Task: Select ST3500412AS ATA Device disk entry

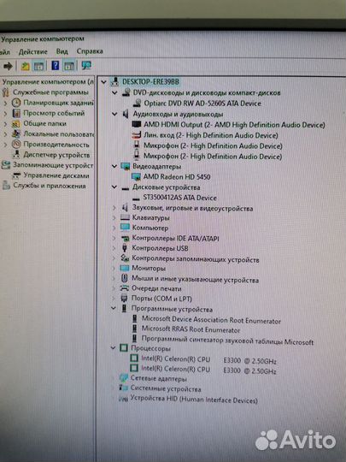Action: [x=179, y=198]
